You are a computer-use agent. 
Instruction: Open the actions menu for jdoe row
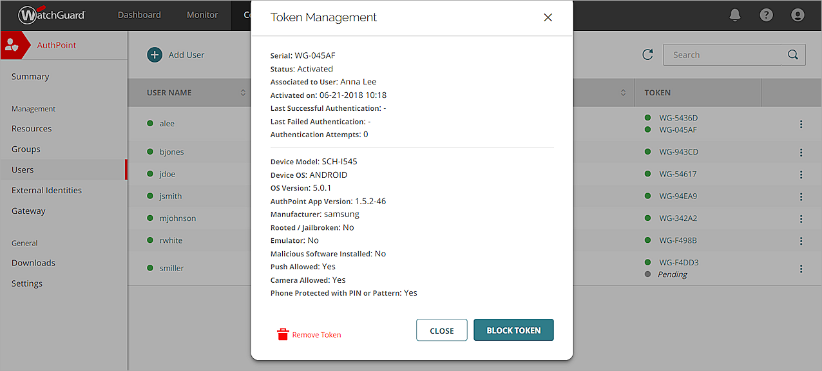coord(801,175)
